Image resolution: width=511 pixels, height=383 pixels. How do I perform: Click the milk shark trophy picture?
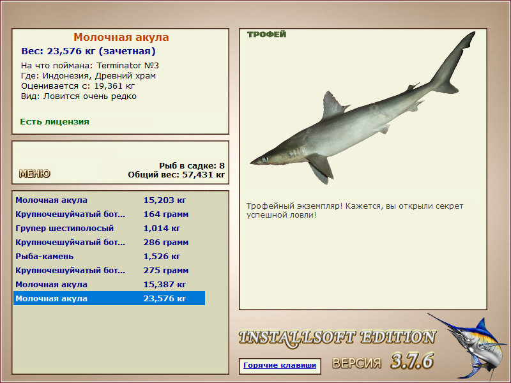(363, 108)
